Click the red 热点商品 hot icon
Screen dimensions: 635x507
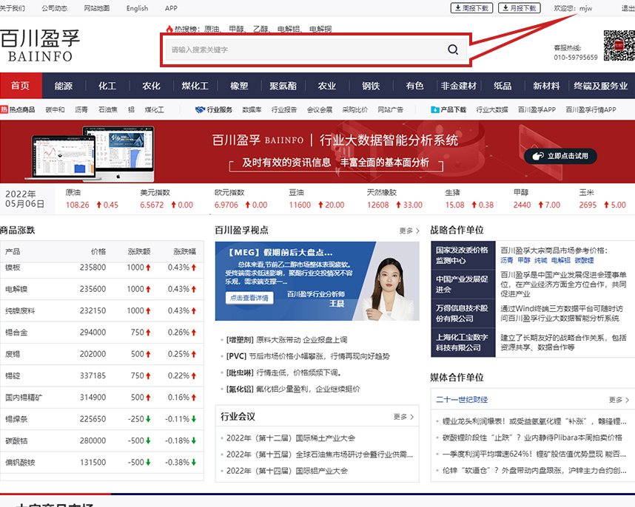click(4, 109)
